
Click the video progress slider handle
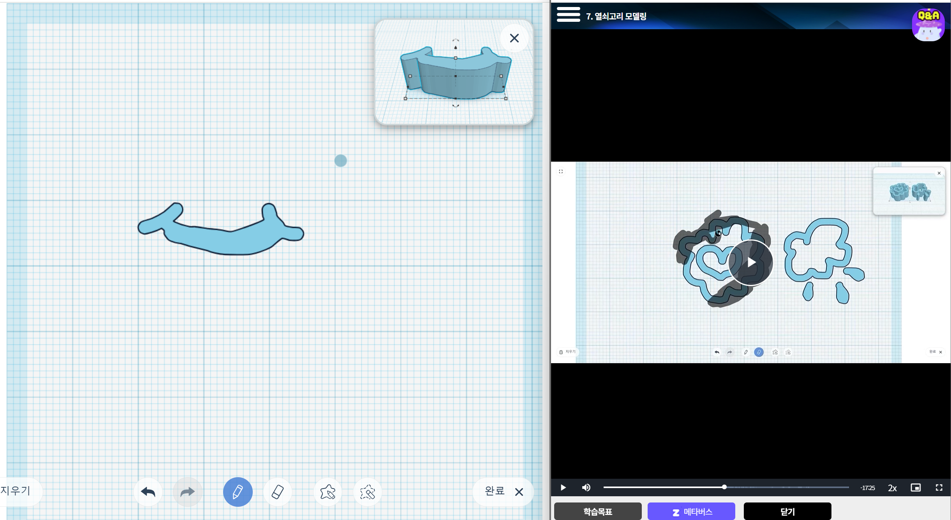724,487
